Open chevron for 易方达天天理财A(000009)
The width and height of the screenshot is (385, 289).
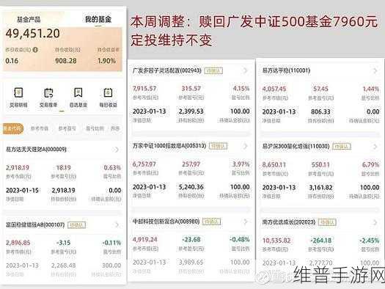116,150
